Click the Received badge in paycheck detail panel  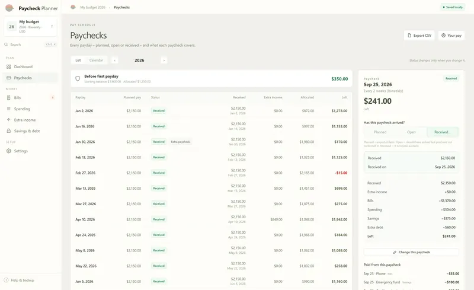[x=451, y=78]
